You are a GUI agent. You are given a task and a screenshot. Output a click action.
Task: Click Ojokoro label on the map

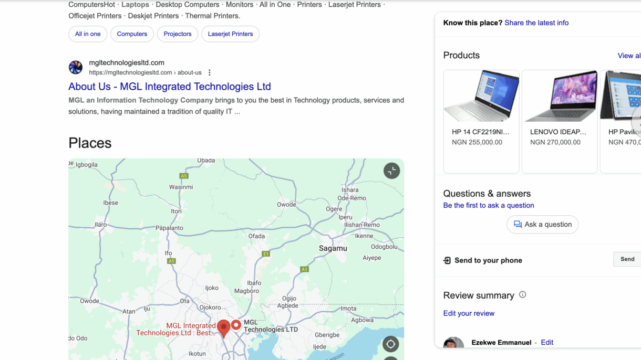[x=210, y=308]
